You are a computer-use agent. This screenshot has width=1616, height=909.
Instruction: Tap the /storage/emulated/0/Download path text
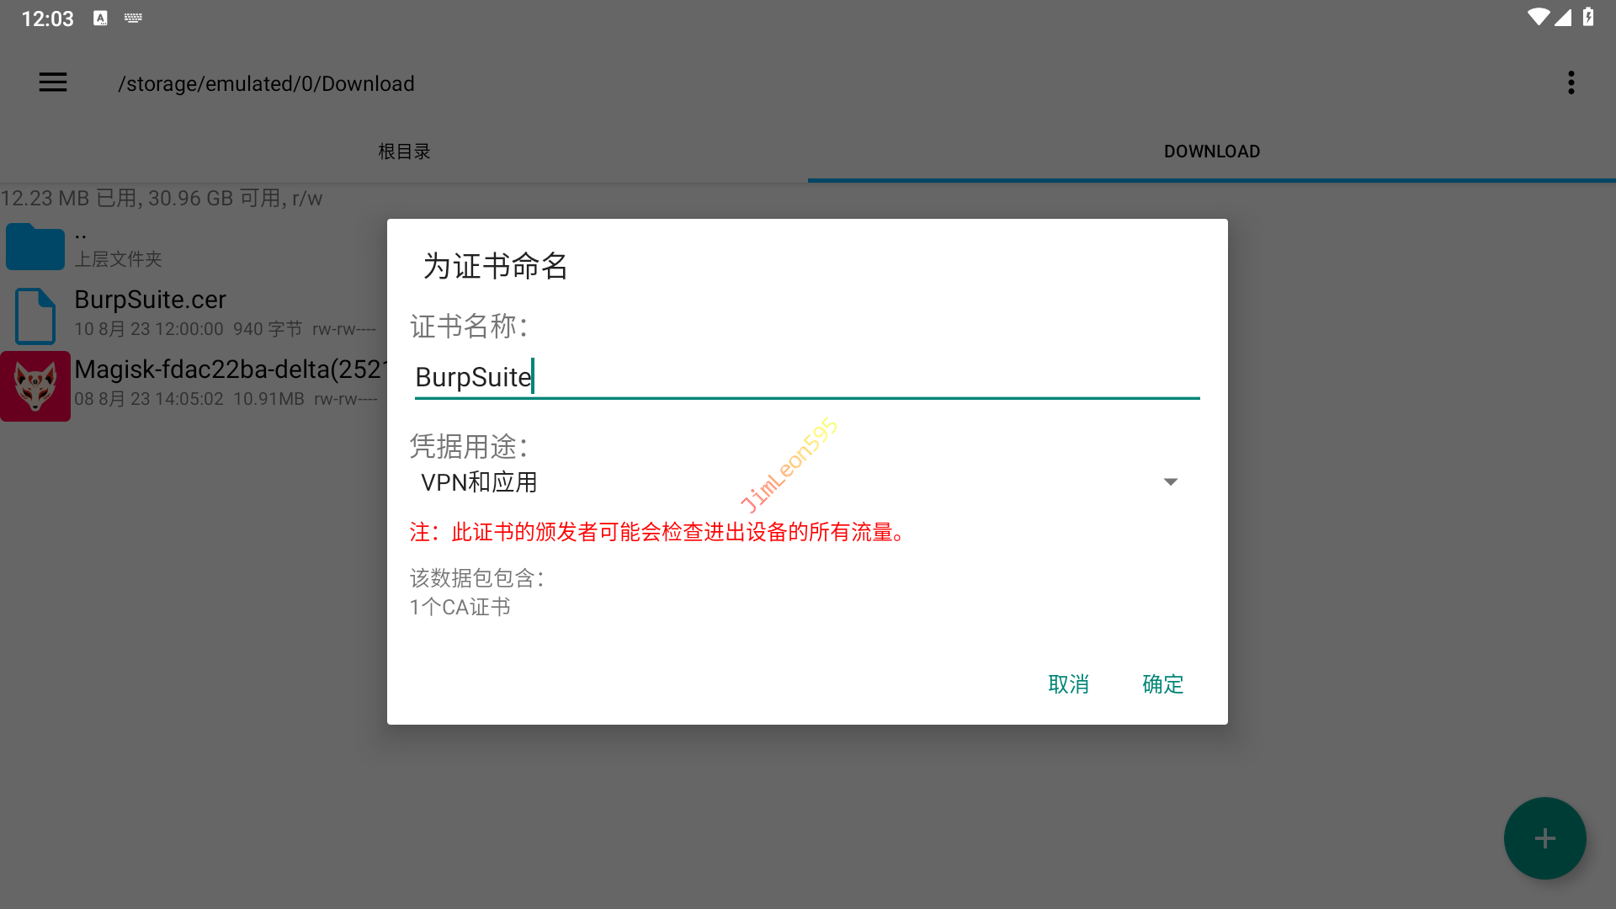click(266, 83)
